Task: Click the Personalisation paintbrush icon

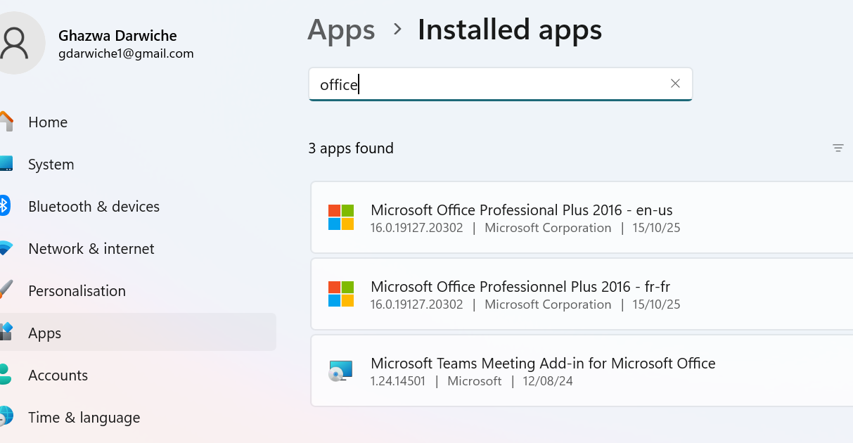Action: point(5,290)
